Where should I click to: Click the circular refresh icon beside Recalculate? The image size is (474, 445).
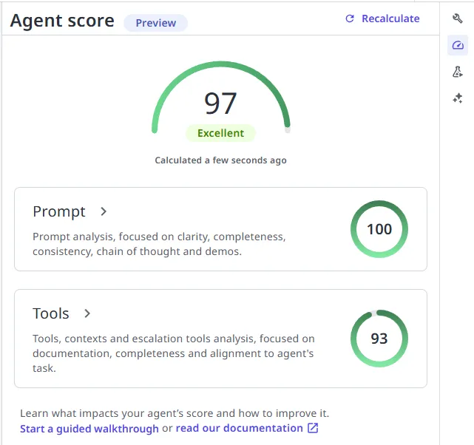pyautogui.click(x=350, y=18)
